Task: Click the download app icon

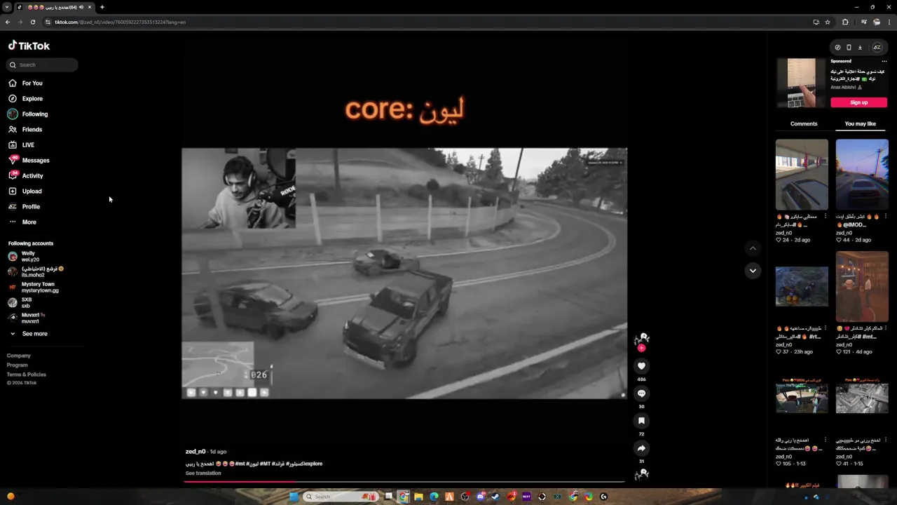Action: [x=860, y=47]
